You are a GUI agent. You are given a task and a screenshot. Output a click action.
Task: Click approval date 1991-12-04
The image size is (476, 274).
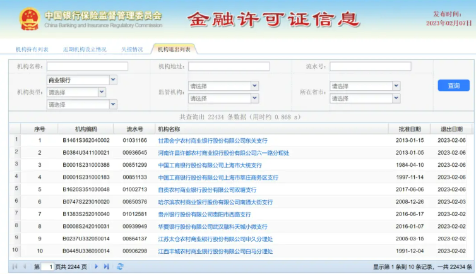410,251
